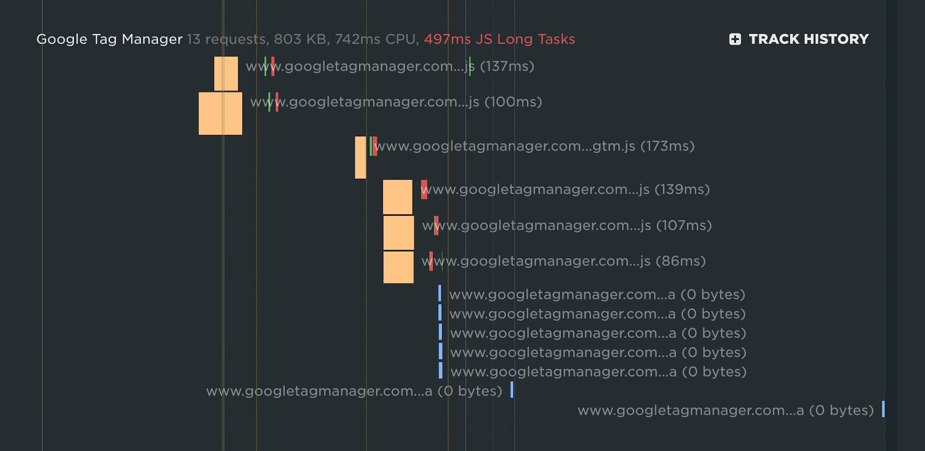Open the googletagmanager.com js (137ms) label

click(x=390, y=67)
